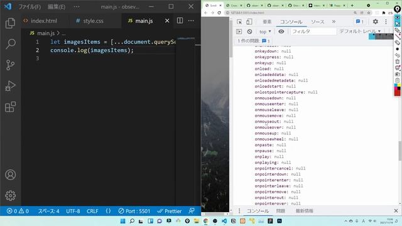Image resolution: width=402 pixels, height=226 pixels.
Task: Switch to DevTools 要素 tab
Action: (267, 22)
